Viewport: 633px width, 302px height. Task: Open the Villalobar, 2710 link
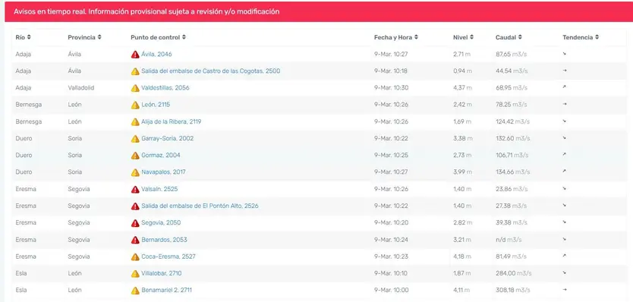pyautogui.click(x=162, y=273)
